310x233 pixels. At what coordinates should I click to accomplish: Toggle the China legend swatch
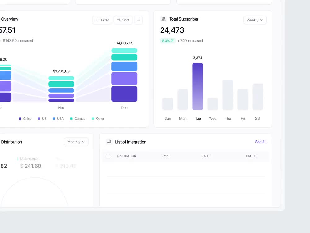tap(20, 119)
